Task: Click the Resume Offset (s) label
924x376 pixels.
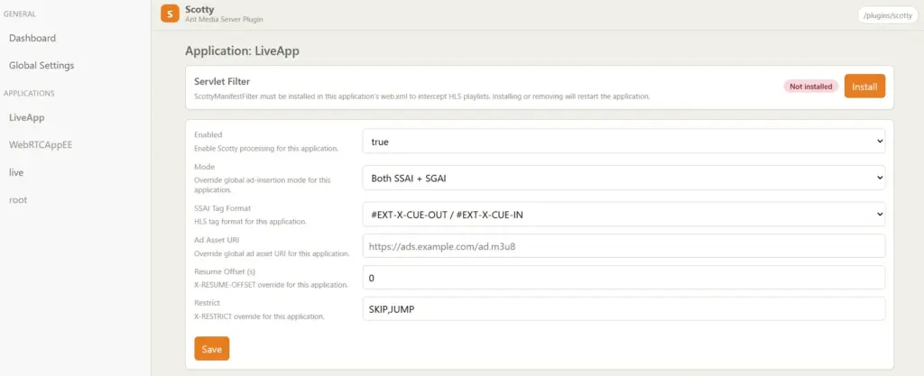Action: coord(225,271)
